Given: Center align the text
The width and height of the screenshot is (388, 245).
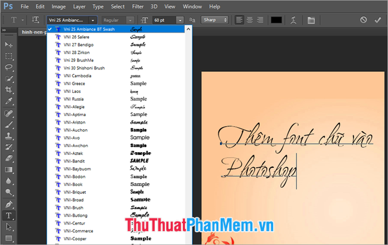Looking at the screenshot, I should (249, 20).
